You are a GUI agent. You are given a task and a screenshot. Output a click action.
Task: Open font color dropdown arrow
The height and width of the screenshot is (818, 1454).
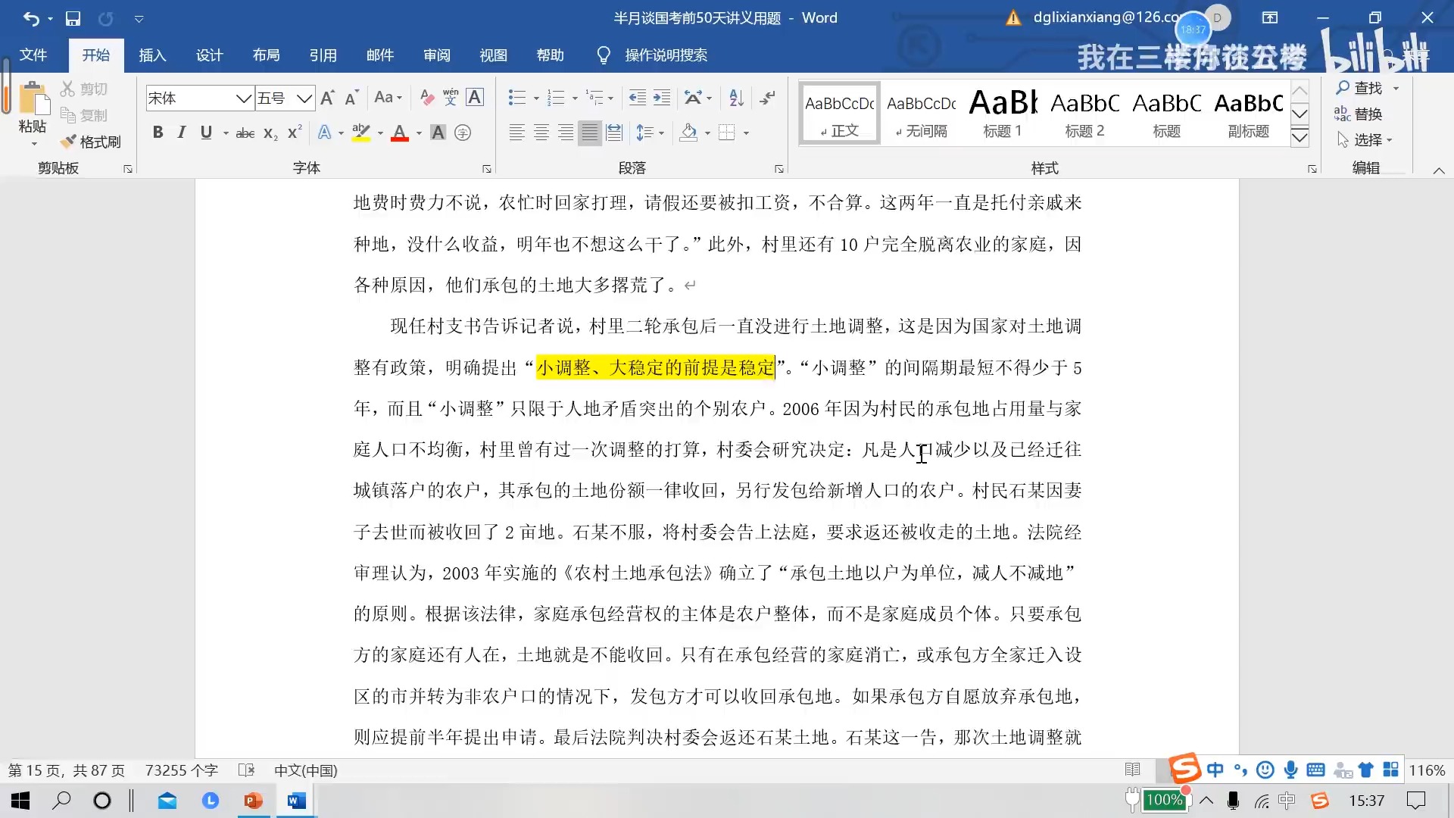tap(419, 133)
